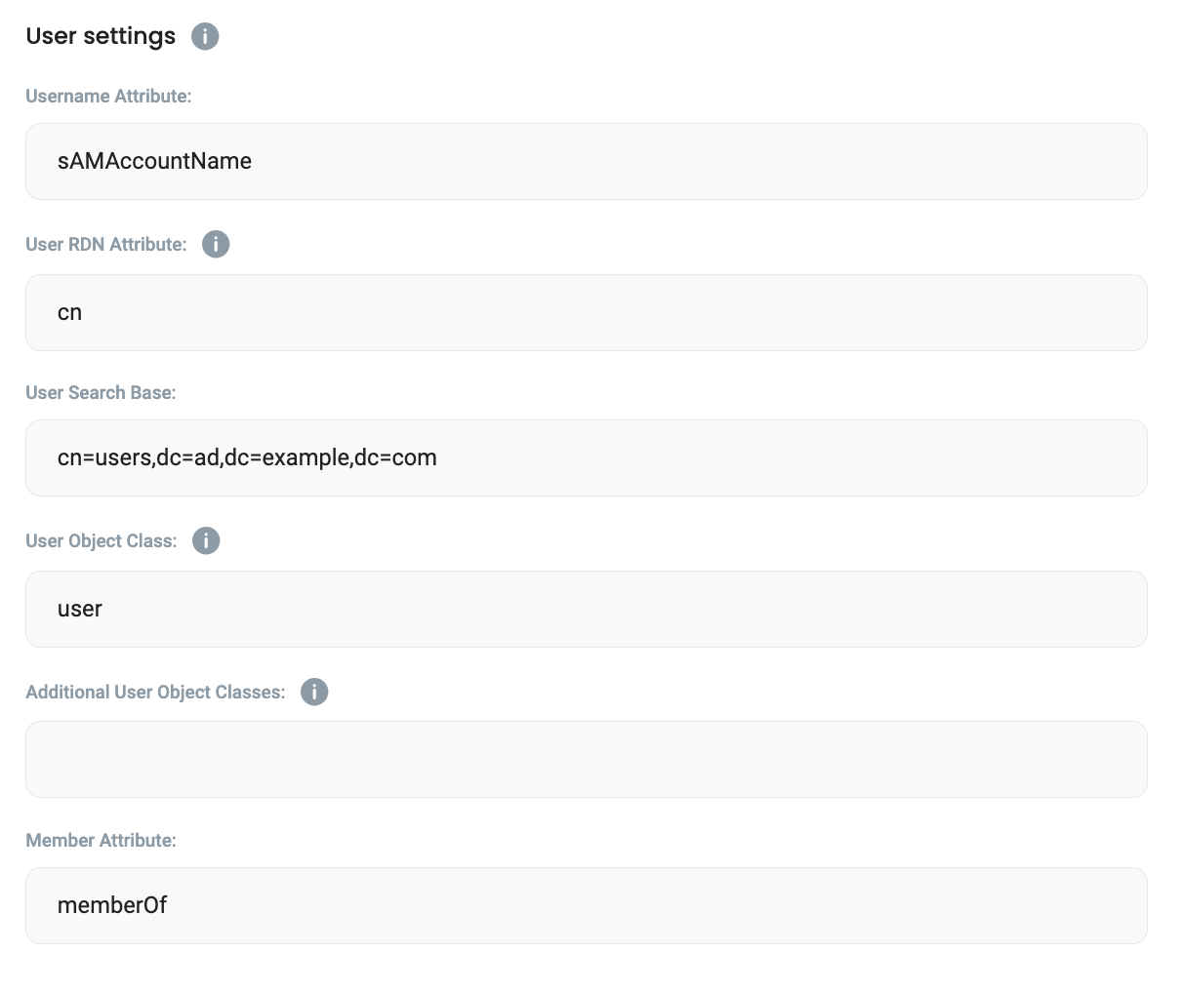Image resolution: width=1181 pixels, height=993 pixels.
Task: Place cursor on the cn=users,dc=ad,dc=example,dc=com text
Action: 247,458
